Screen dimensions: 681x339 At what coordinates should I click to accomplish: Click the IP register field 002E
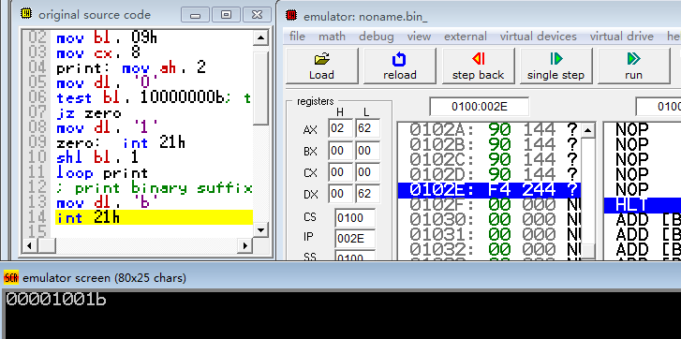[x=355, y=238]
